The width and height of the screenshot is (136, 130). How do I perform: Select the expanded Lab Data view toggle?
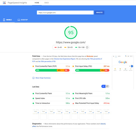107,86
